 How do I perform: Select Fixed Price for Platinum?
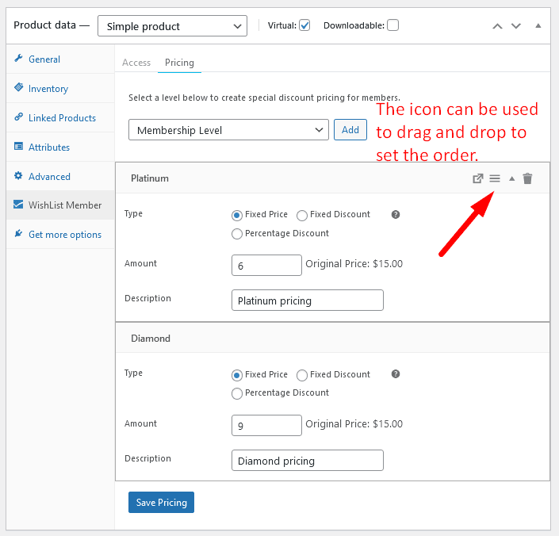click(237, 215)
